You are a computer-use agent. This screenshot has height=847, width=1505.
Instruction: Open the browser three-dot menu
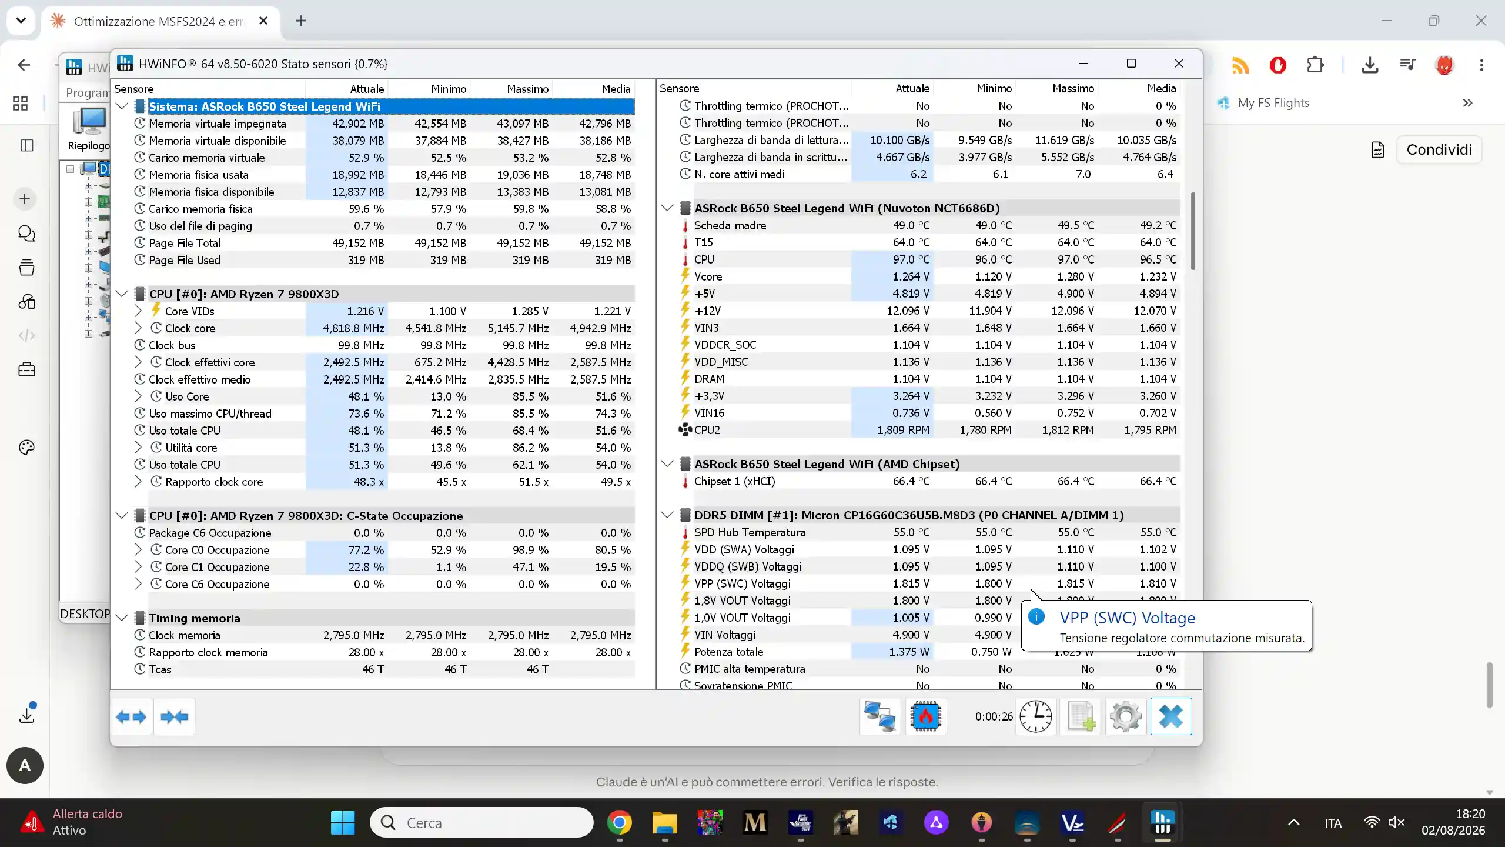pos(1481,65)
